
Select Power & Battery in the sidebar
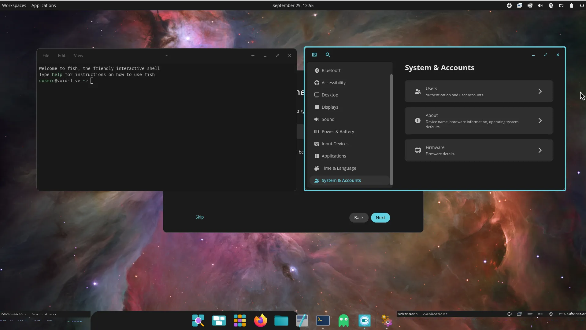[x=338, y=132]
